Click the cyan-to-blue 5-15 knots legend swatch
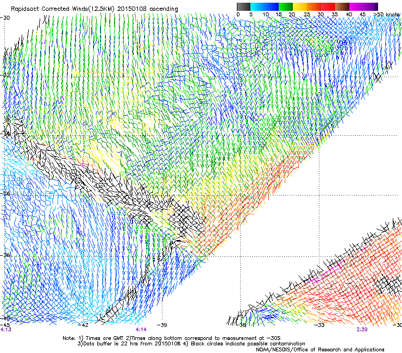The height and width of the screenshot is (353, 402). pos(265,7)
